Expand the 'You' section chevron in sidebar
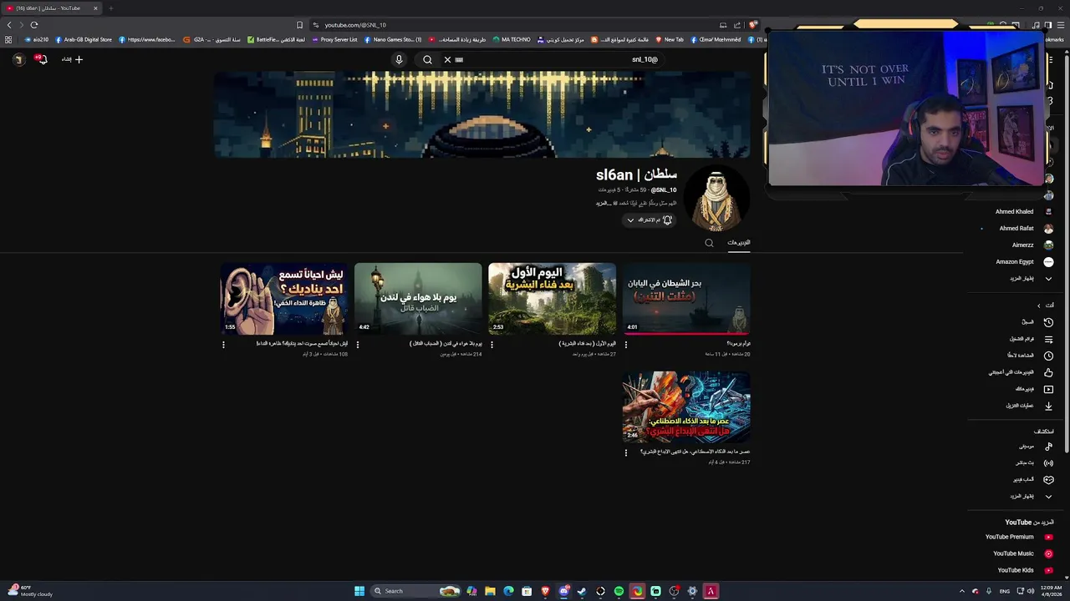 [1039, 306]
